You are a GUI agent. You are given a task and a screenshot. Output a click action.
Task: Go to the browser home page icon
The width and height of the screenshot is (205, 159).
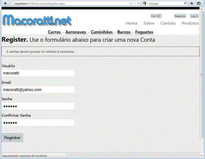pyautogui.click(x=192, y=3)
